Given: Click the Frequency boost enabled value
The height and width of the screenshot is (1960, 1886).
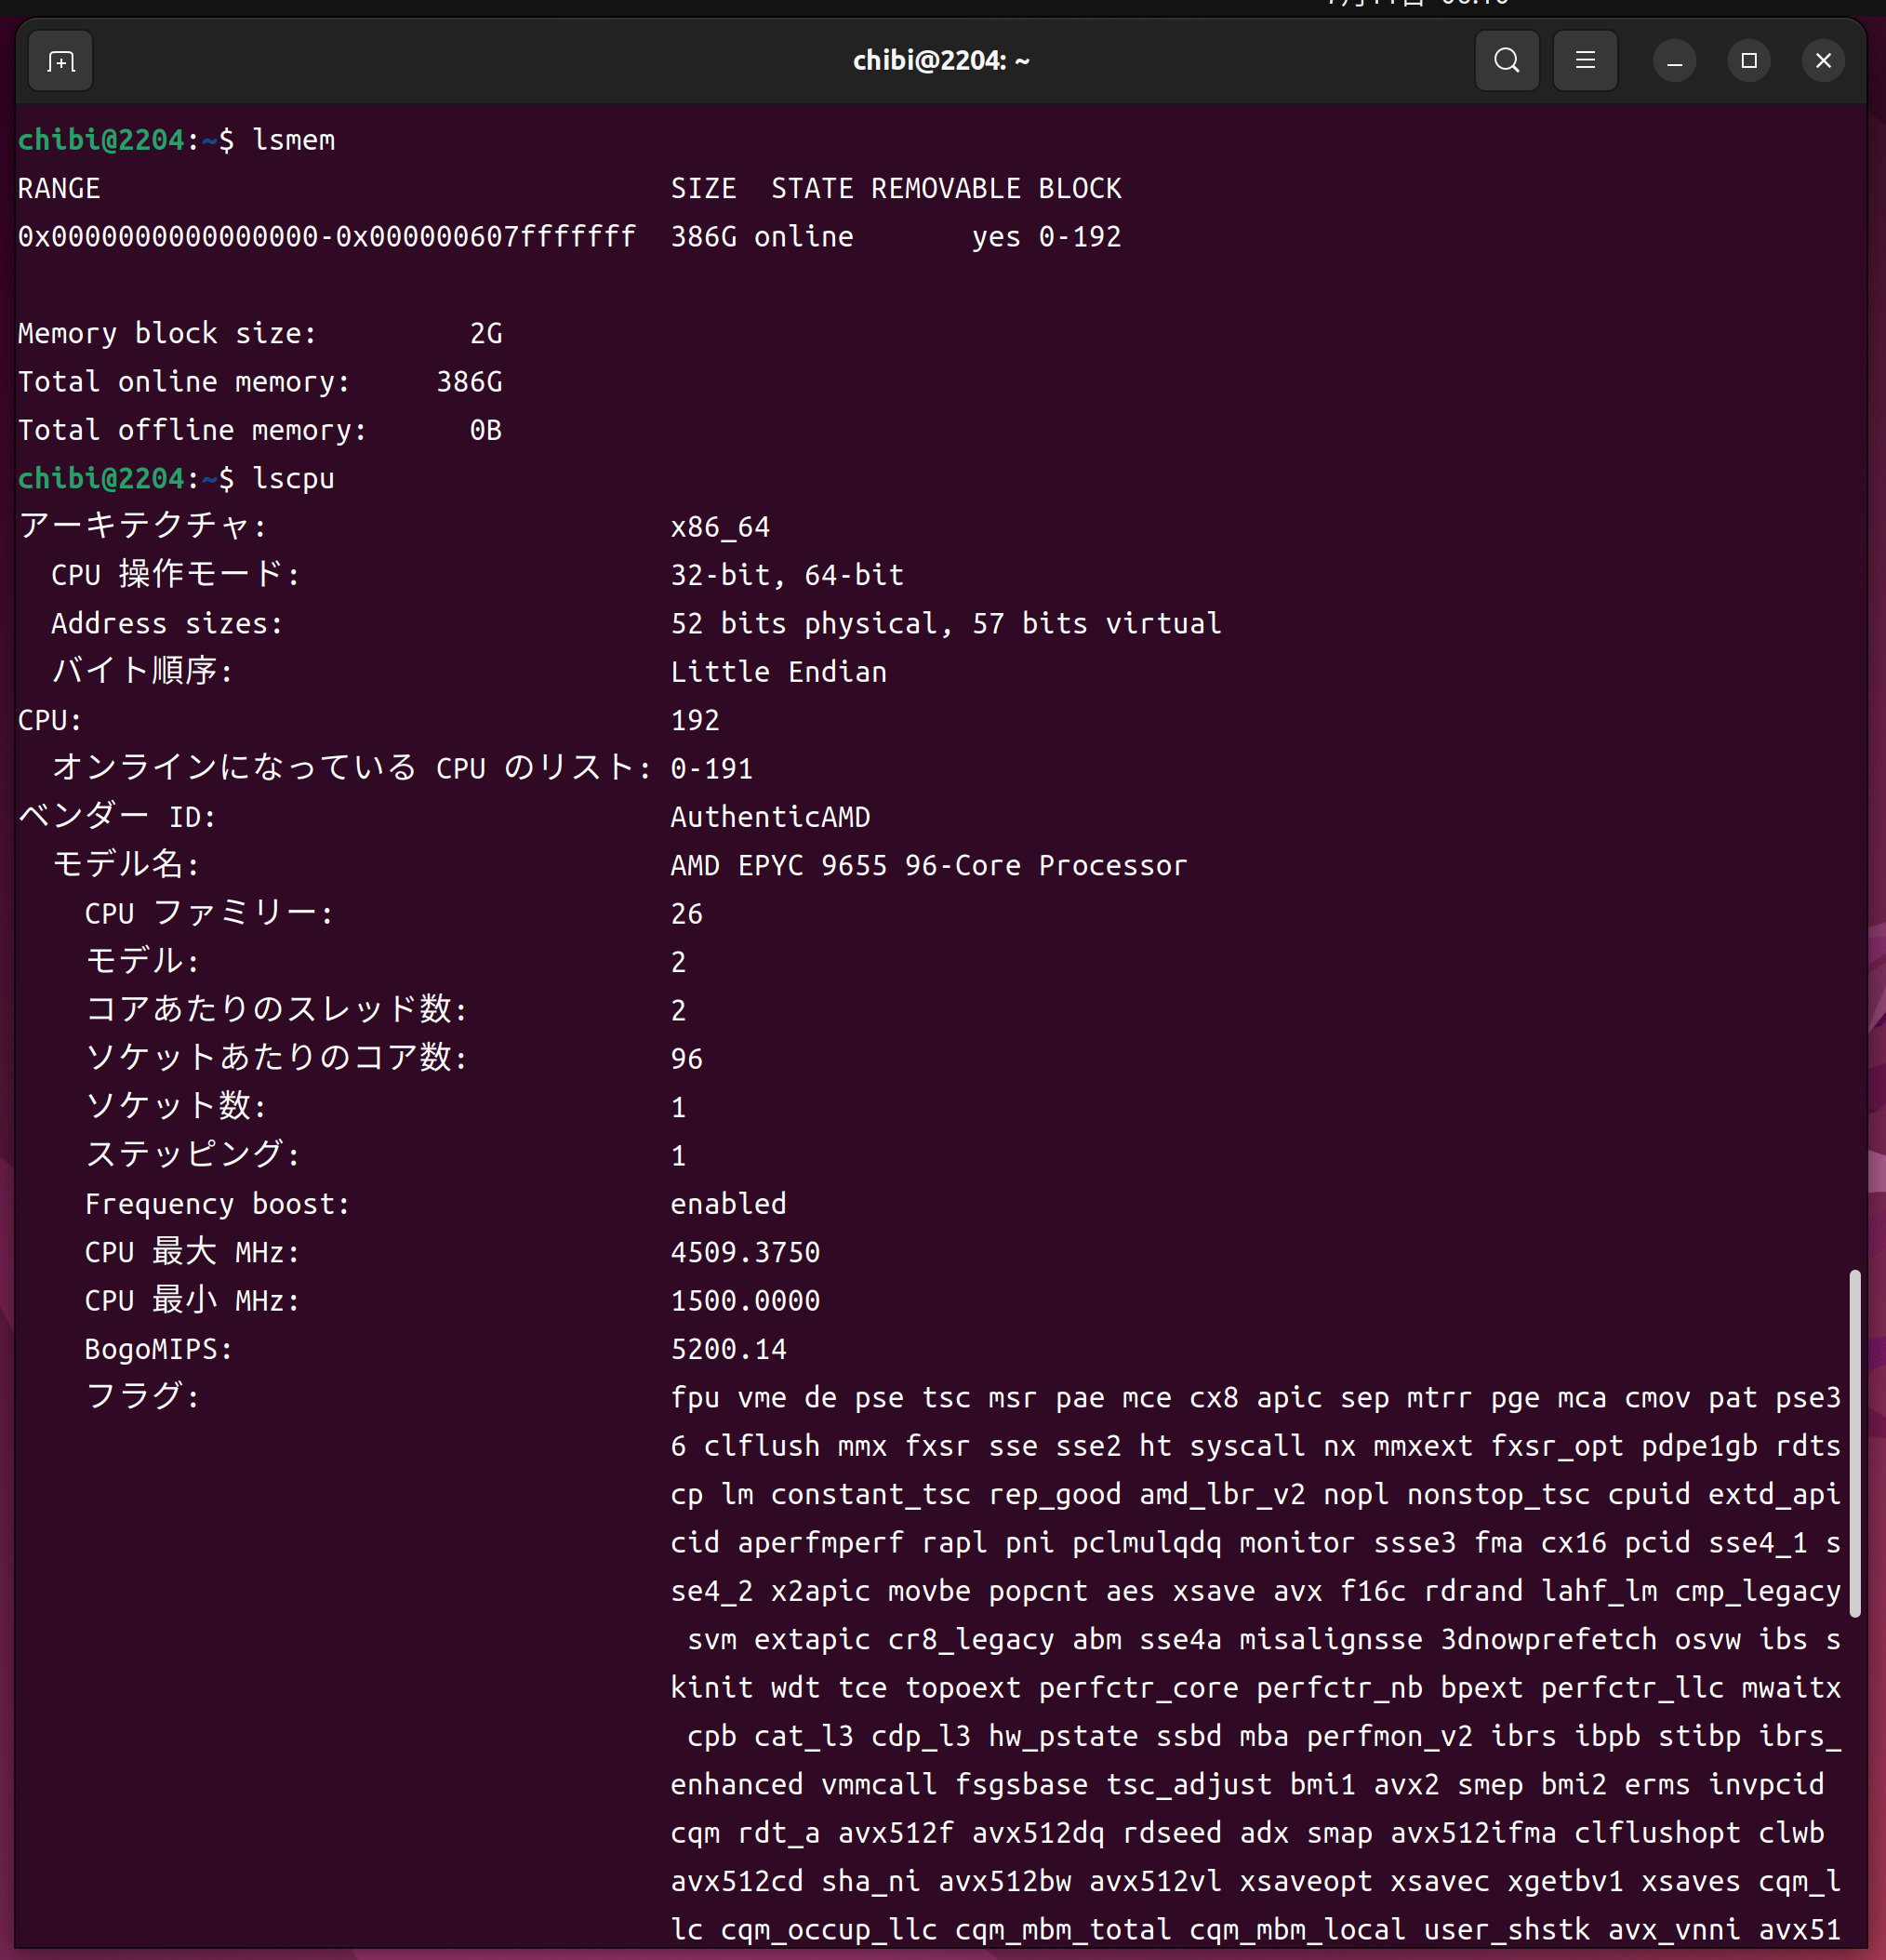Looking at the screenshot, I should click(727, 1204).
